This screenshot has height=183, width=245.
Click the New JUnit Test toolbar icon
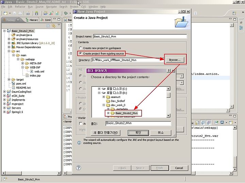(x=51, y=13)
